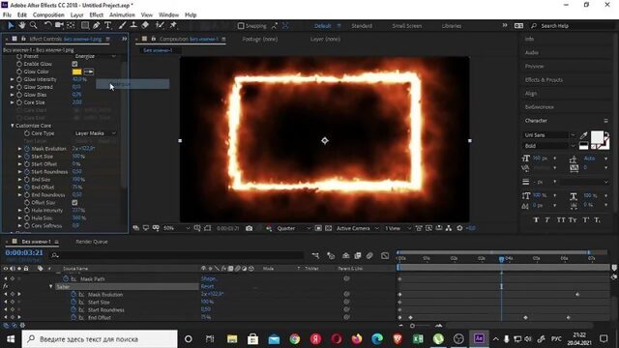Switch to the Standard workspace
The width and height of the screenshot is (619, 348).
point(362,26)
